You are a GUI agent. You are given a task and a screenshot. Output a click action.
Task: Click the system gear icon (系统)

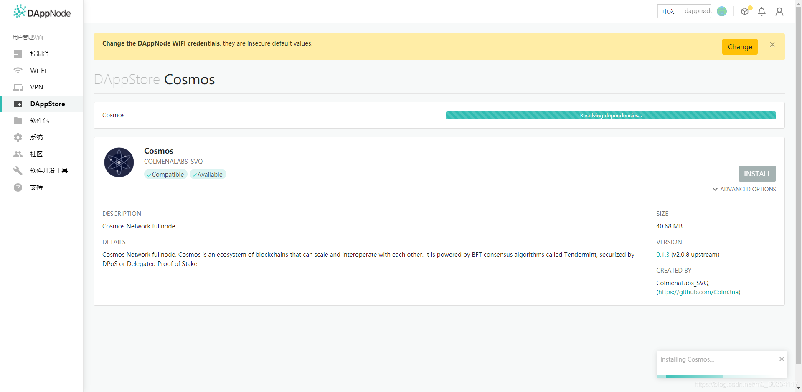click(18, 137)
